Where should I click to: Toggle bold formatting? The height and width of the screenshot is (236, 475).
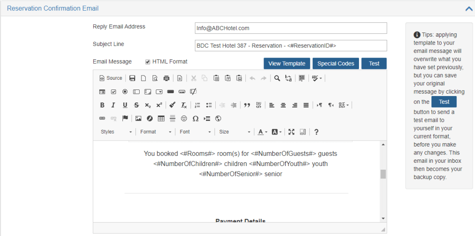coord(102,105)
